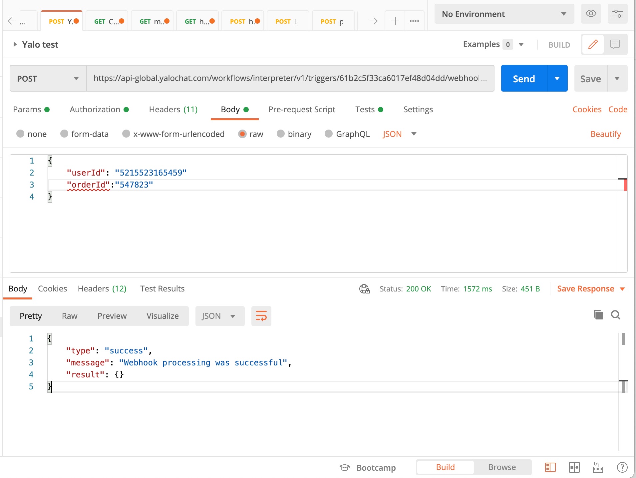Click the environment quick look eye icon
The image size is (636, 478).
[x=591, y=14]
